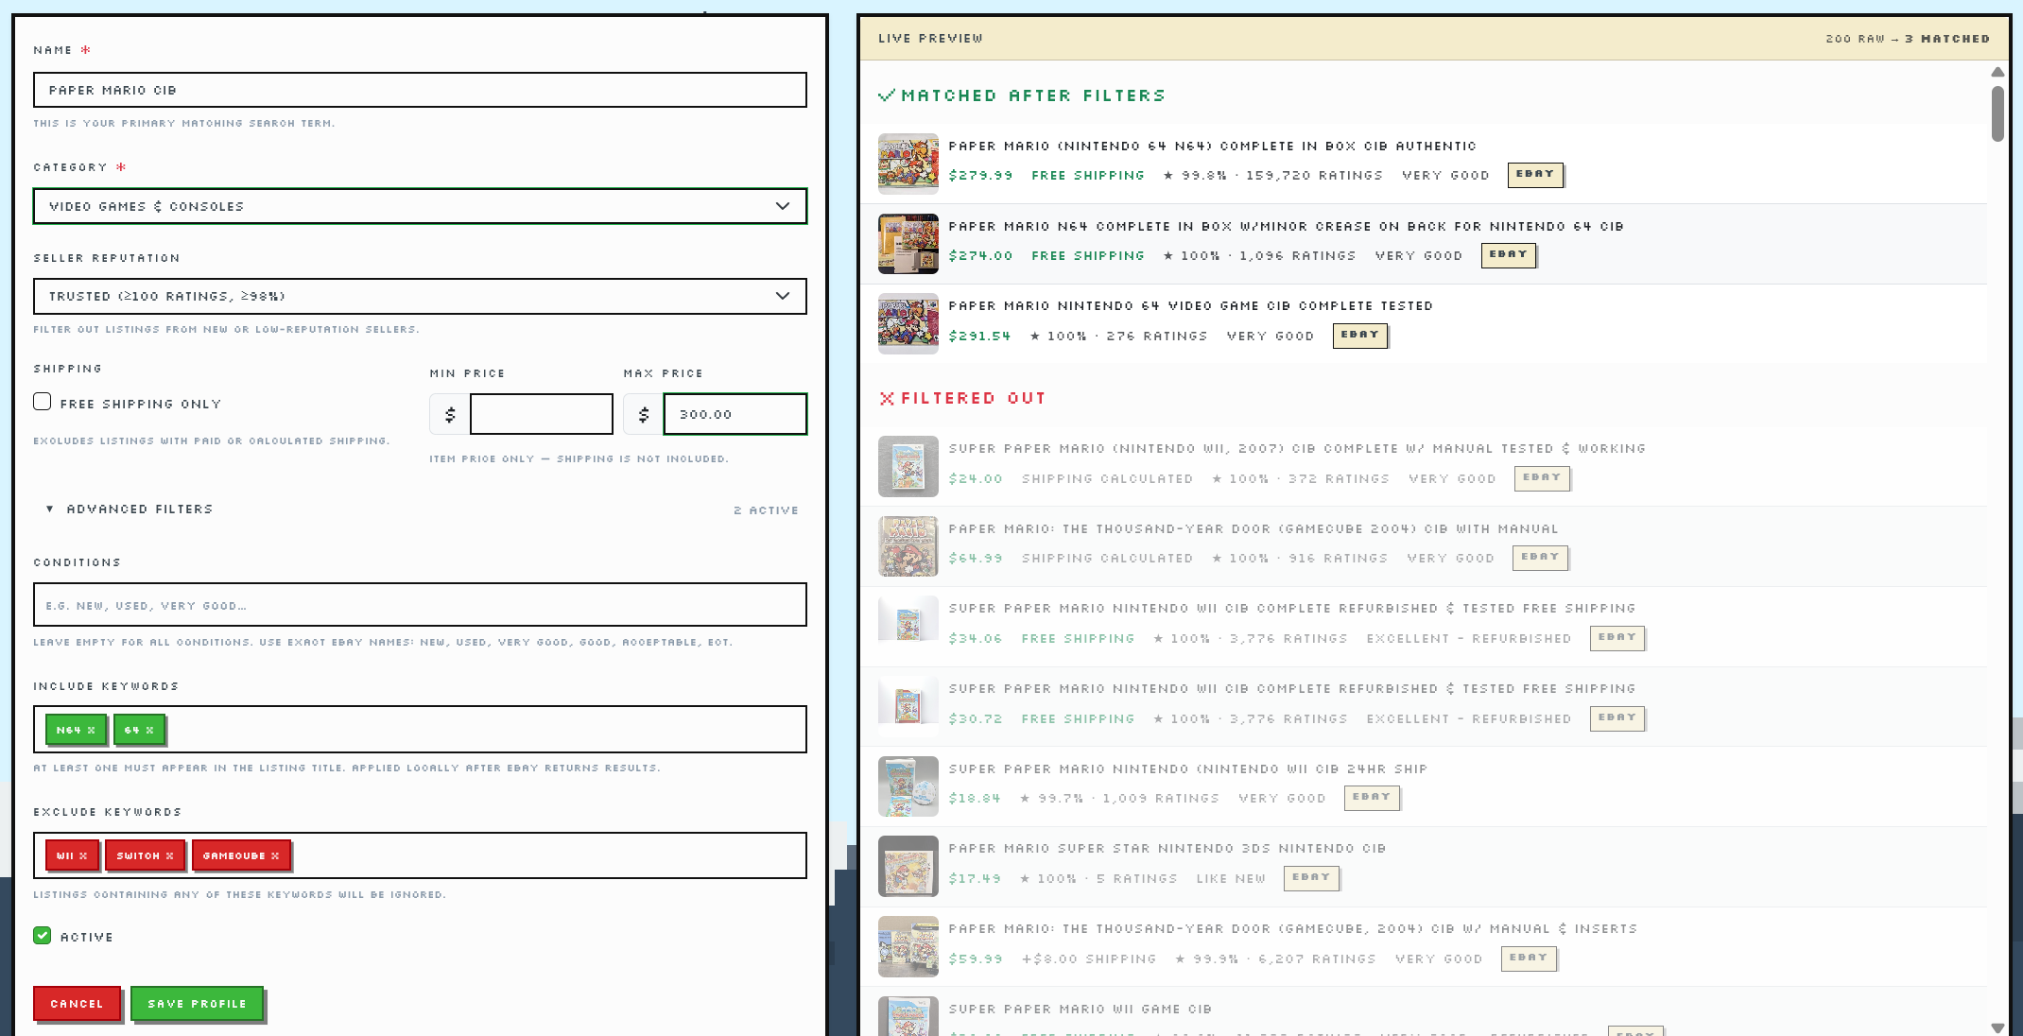The width and height of the screenshot is (2023, 1036).
Task: Click eBay badge on $64.99 listing
Action: click(x=1540, y=557)
